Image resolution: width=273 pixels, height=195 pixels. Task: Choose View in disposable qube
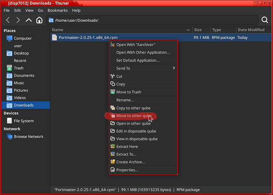click(x=136, y=139)
